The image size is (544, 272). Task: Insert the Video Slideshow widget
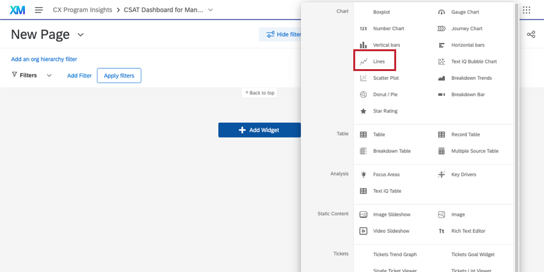(x=390, y=231)
